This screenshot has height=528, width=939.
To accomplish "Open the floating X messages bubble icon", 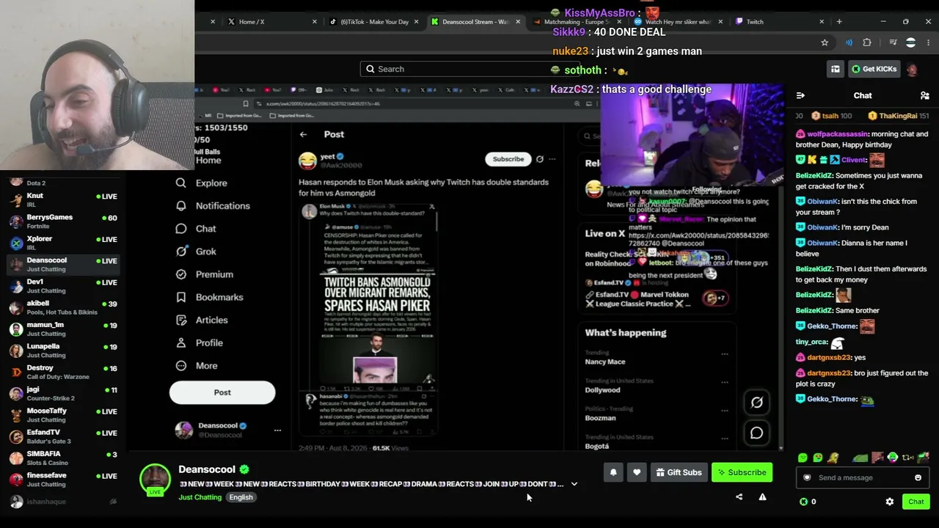I will coord(756,433).
